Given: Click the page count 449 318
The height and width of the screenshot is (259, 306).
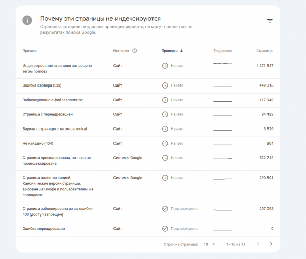Looking at the screenshot, I should pos(266,85).
